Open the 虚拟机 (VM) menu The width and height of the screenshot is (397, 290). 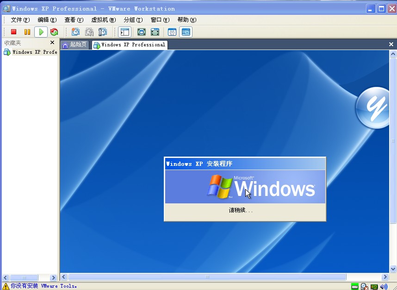pos(103,20)
